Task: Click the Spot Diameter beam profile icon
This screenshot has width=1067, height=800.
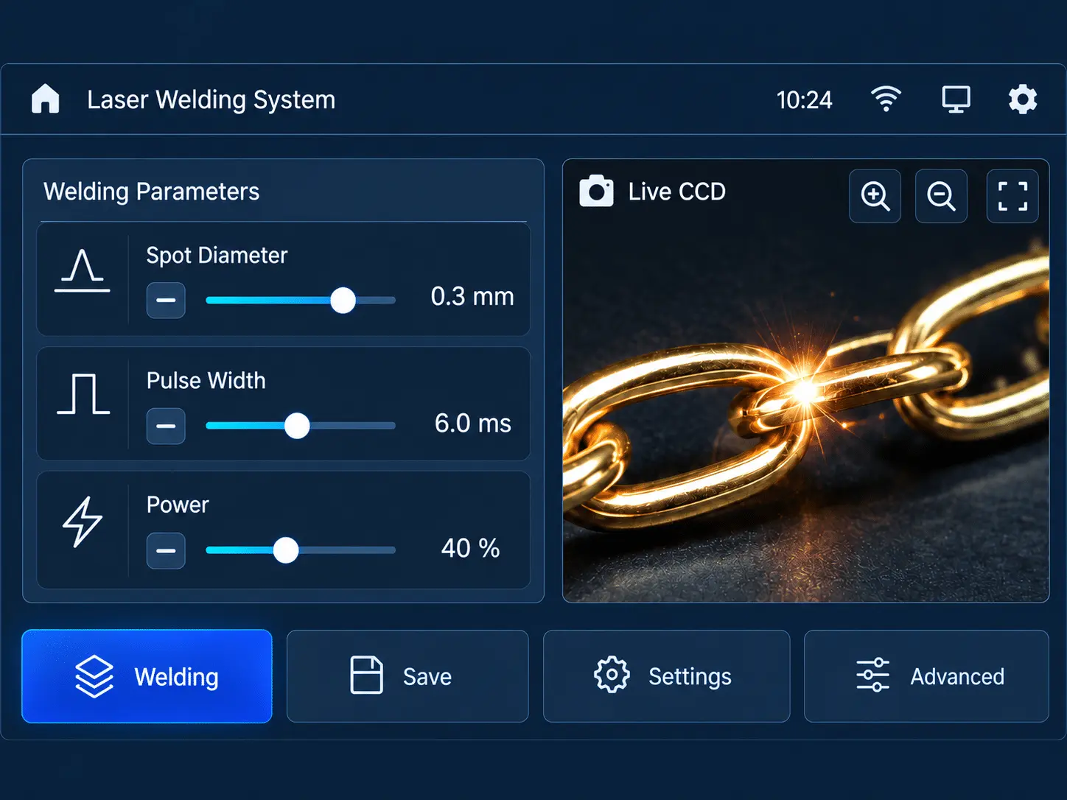Action: (x=83, y=270)
